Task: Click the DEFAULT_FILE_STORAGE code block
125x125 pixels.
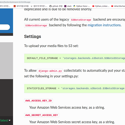Action: pos(74,58)
